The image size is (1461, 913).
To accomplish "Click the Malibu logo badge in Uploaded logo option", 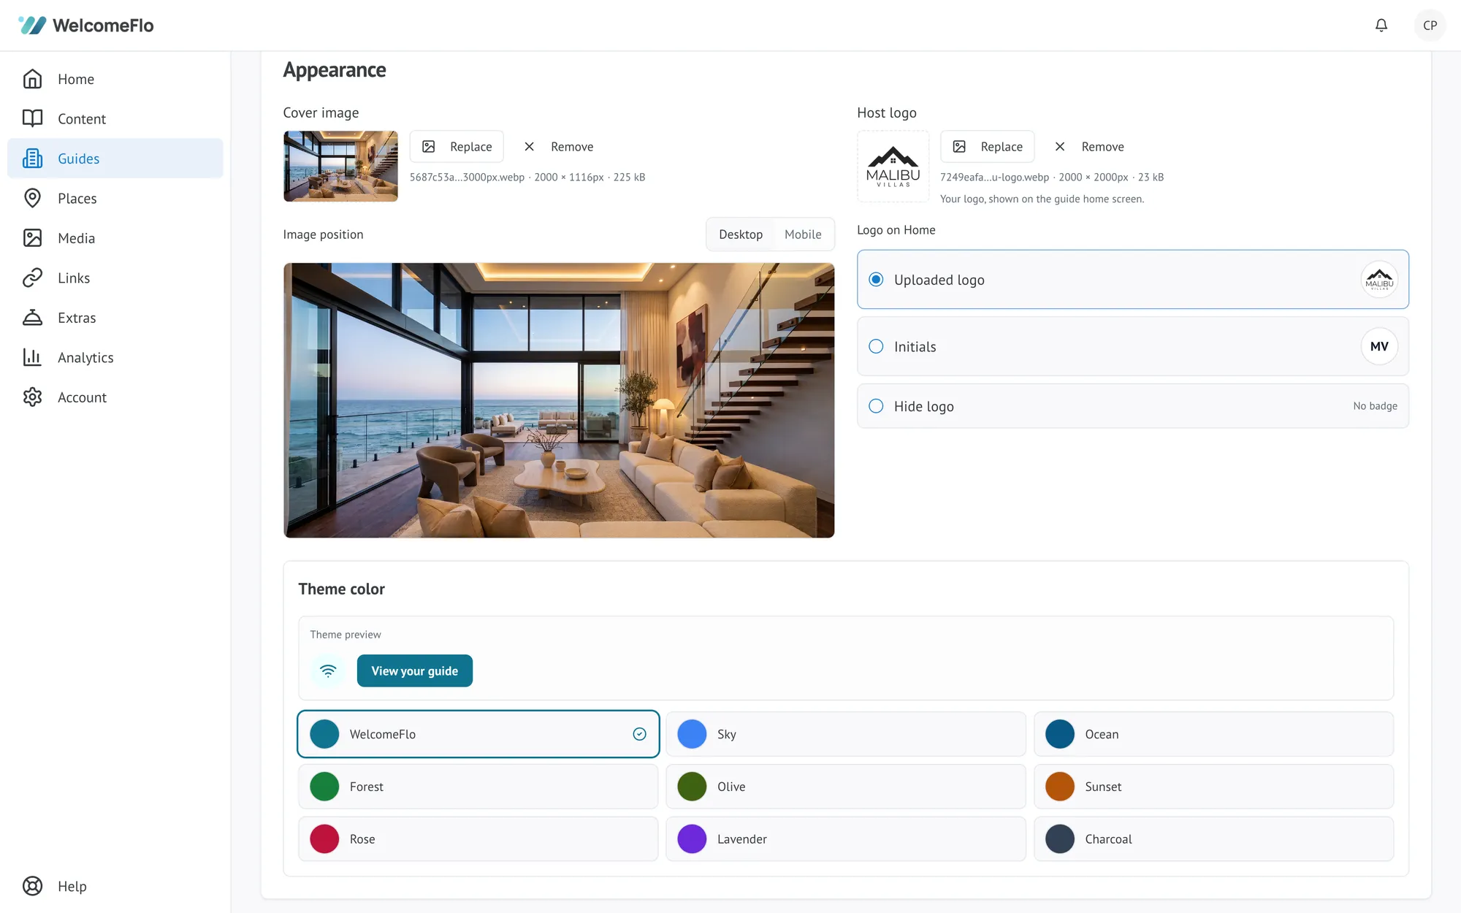I will tap(1379, 280).
